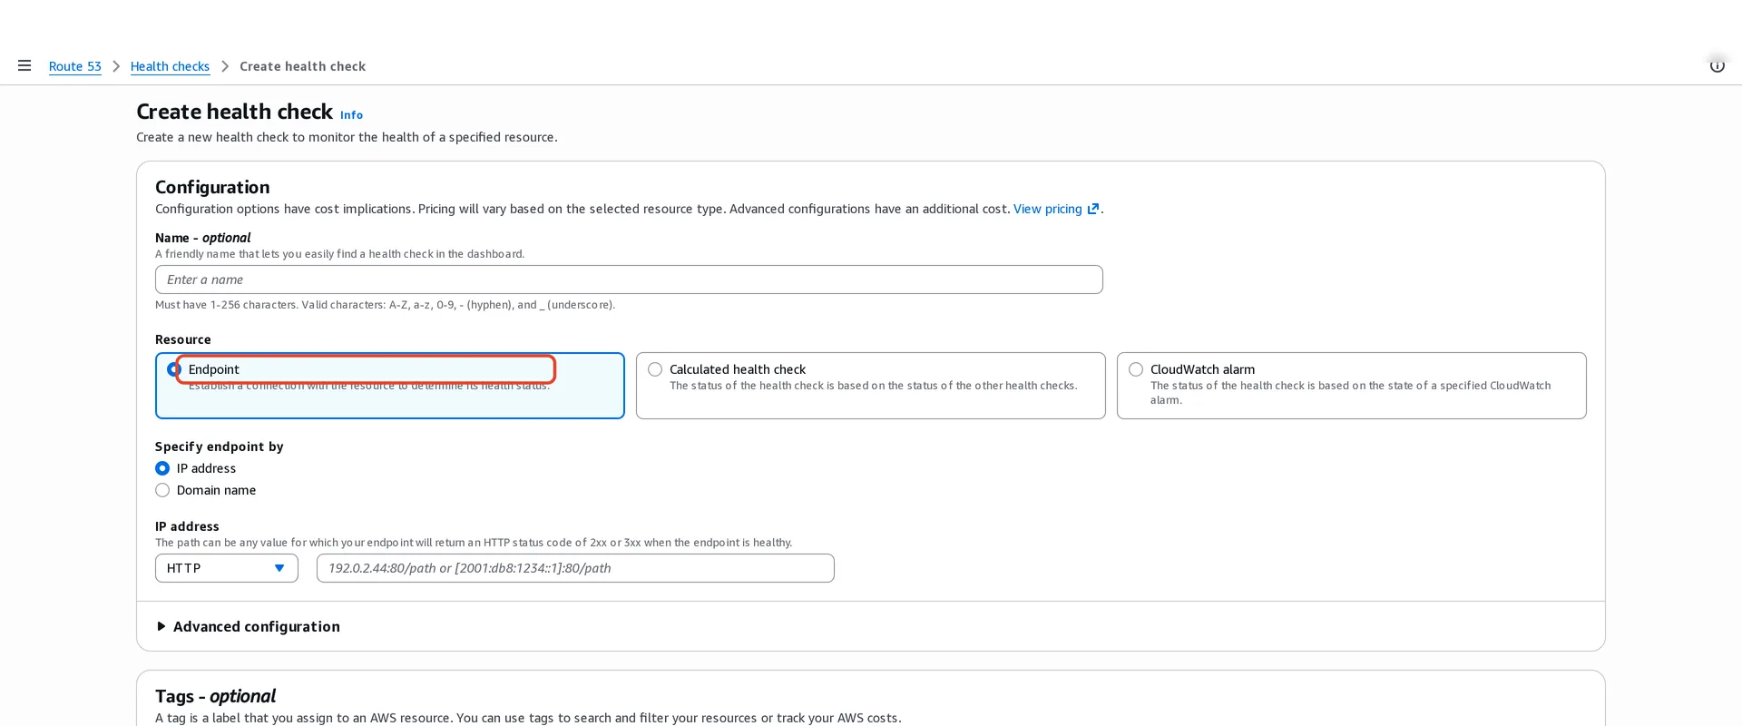Click the 'Tags - optional' heading
The width and height of the screenshot is (1742, 726).
[216, 696]
